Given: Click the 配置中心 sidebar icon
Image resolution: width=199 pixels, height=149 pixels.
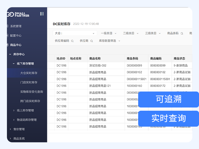Looking at the screenshot, I should 7,35.
